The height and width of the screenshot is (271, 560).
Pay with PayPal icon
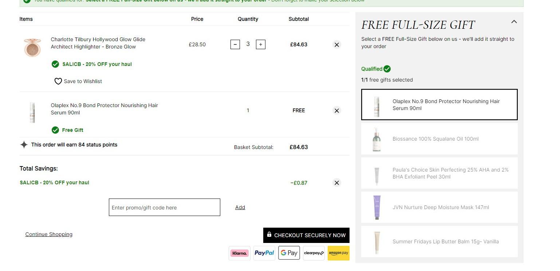(x=264, y=253)
